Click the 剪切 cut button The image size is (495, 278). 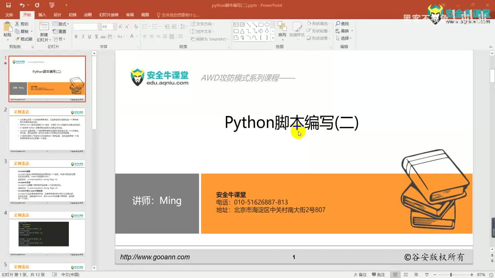22,24
